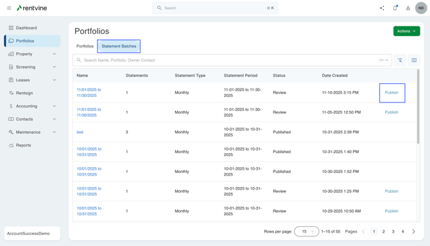Viewport: 430px width, 246px height.
Task: Click the 10-31-2025 2:39 PM date cell
Action: (340, 132)
